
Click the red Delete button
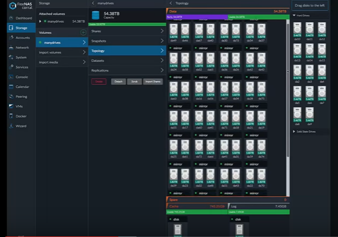click(99, 82)
